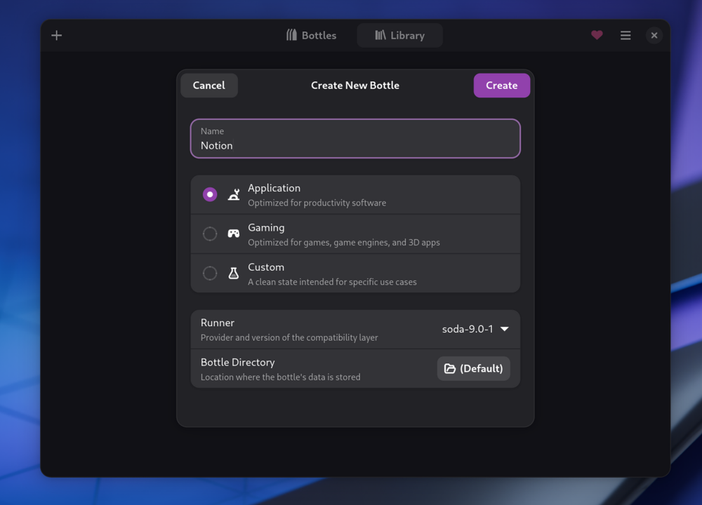The image size is (702, 505).
Task: Select the Gaming environment radio button
Action: click(x=210, y=234)
